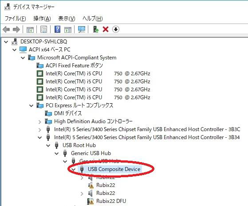Image resolution: width=248 pixels, height=206 pixels.
Task: Select the USB Composite Device item
Action: coord(114,169)
